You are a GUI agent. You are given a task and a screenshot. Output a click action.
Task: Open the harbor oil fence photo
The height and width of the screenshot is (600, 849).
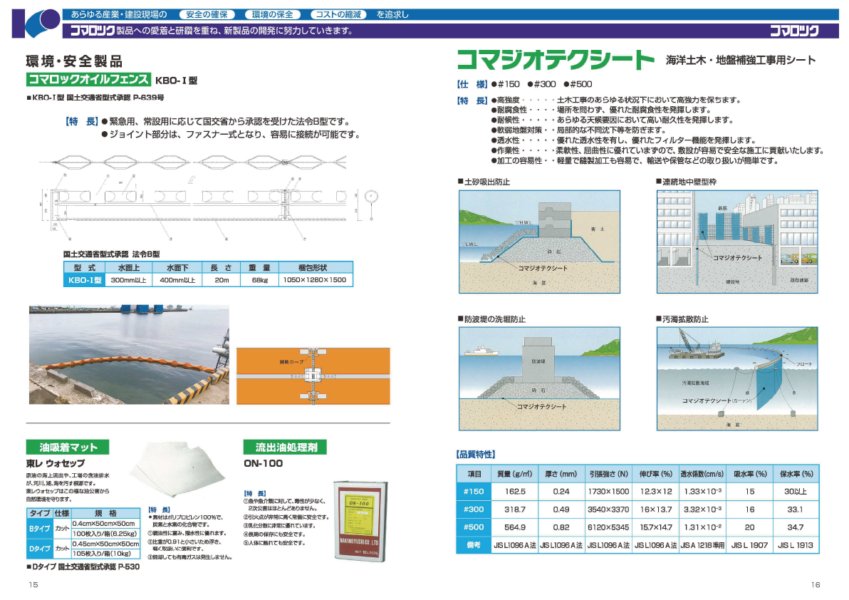click(129, 354)
